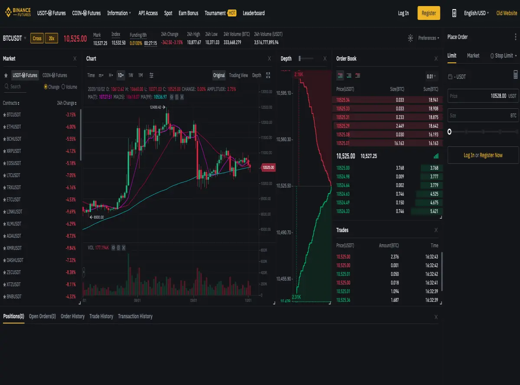This screenshot has width=520, height=385.
Task: Click Register Now in order panel
Action: point(491,155)
